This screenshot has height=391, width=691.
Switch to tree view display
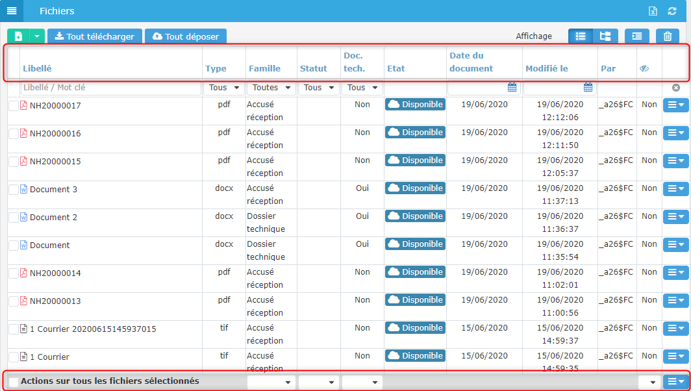[x=605, y=36]
